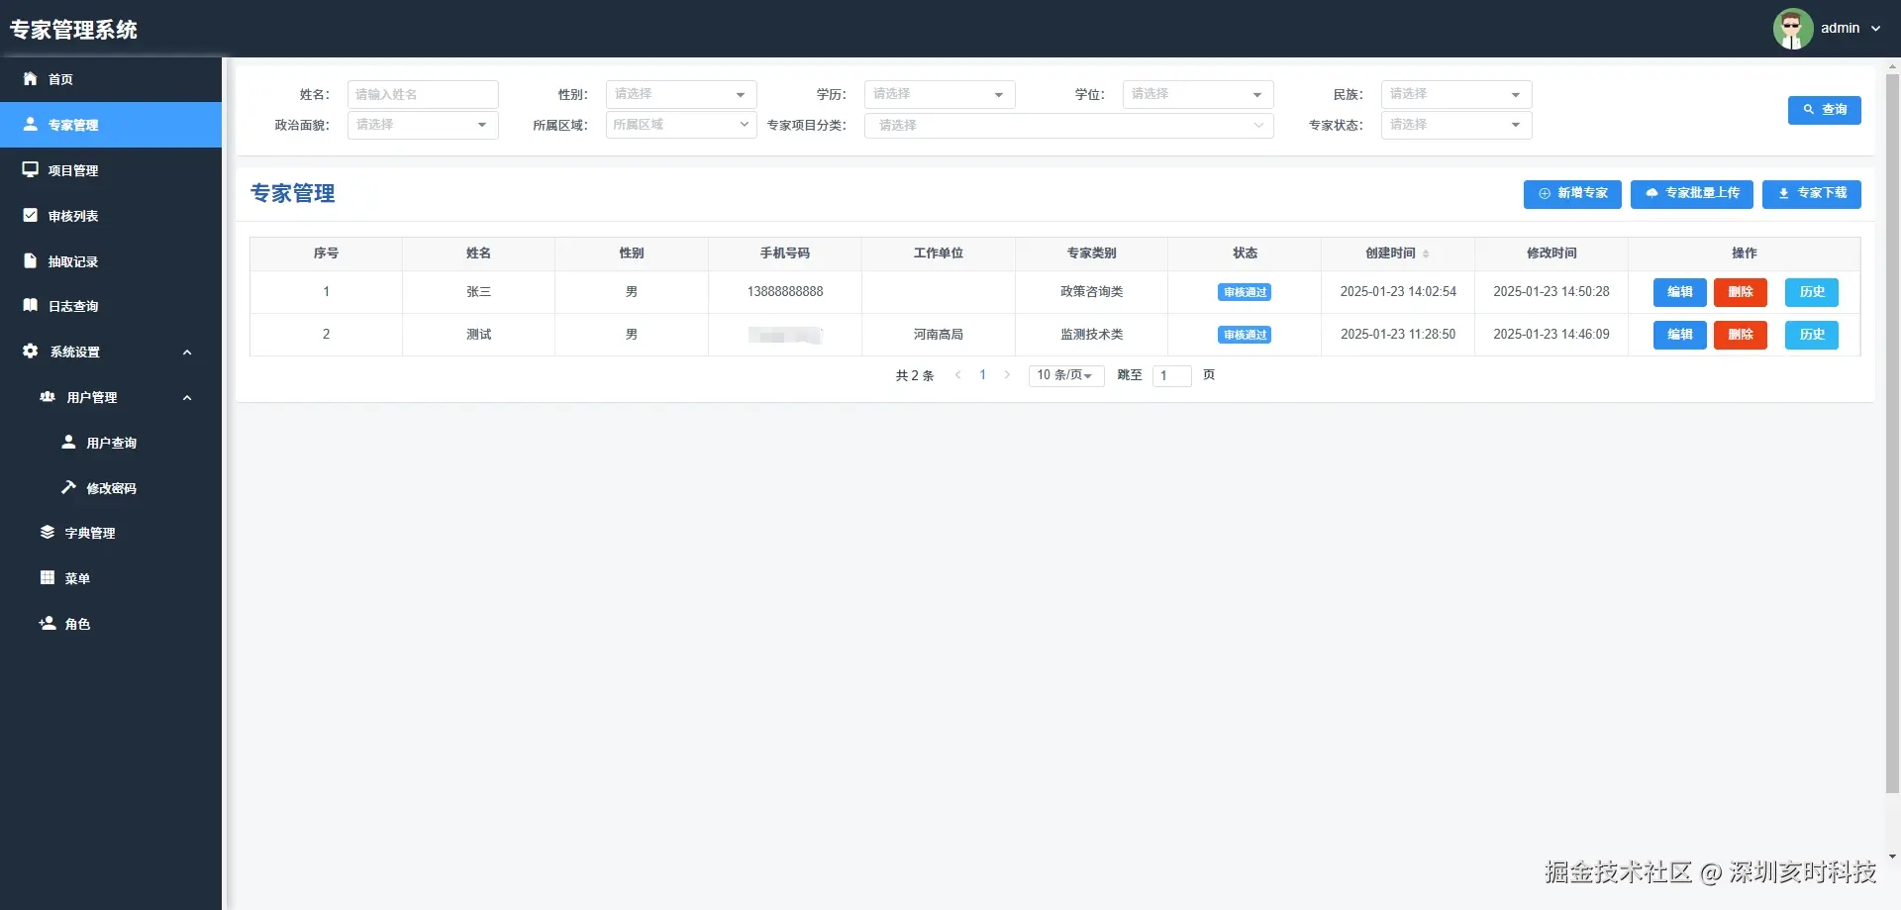
Task: Open the 民族 dropdown
Action: [1456, 94]
